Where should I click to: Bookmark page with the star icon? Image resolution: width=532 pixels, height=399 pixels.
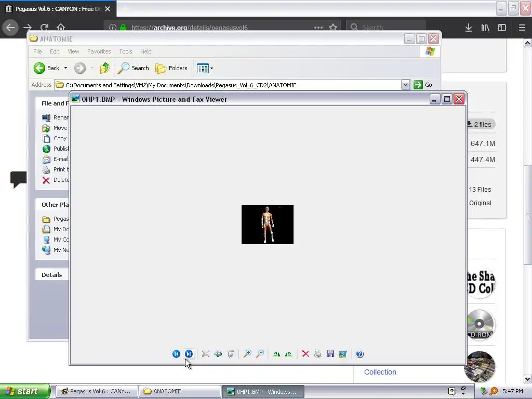click(x=333, y=28)
